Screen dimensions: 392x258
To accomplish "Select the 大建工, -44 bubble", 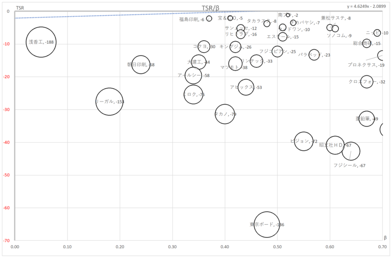I will (198, 62).
